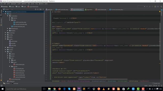Hide the Project panel with the hide icon
Viewport: 163px width, 91px height.
pyautogui.click(x=43, y=9)
